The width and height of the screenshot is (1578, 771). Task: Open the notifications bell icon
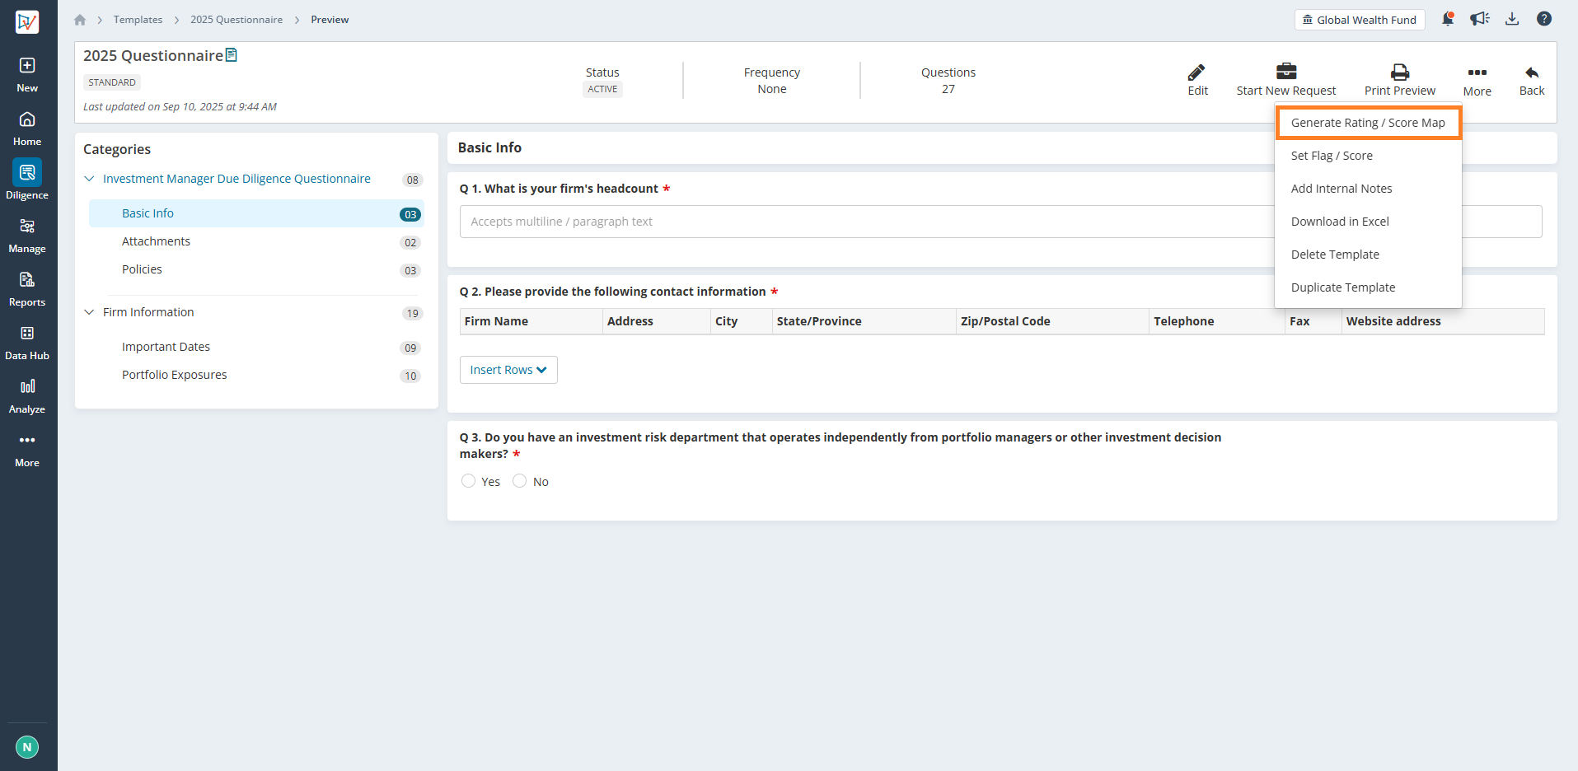(1448, 19)
